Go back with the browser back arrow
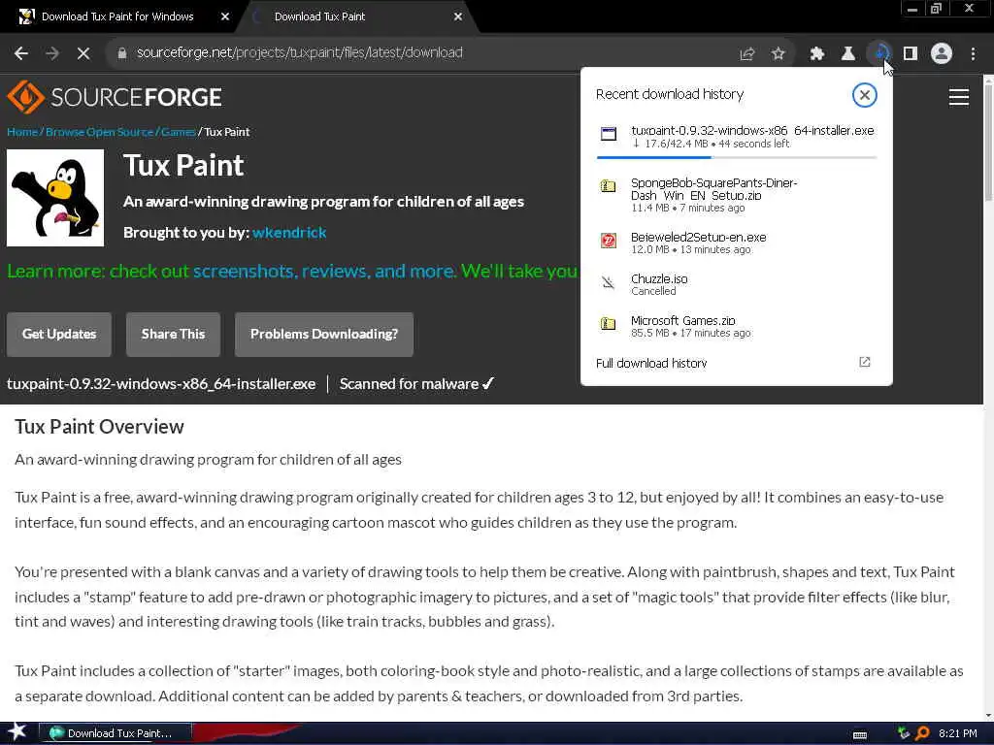The width and height of the screenshot is (994, 745). pos(21,53)
